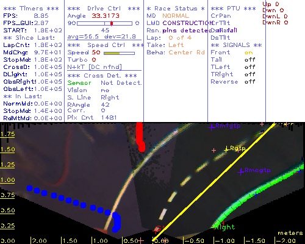Click the red marker on angle gauge
The height and width of the screenshot is (244, 305).
pos(112,23)
